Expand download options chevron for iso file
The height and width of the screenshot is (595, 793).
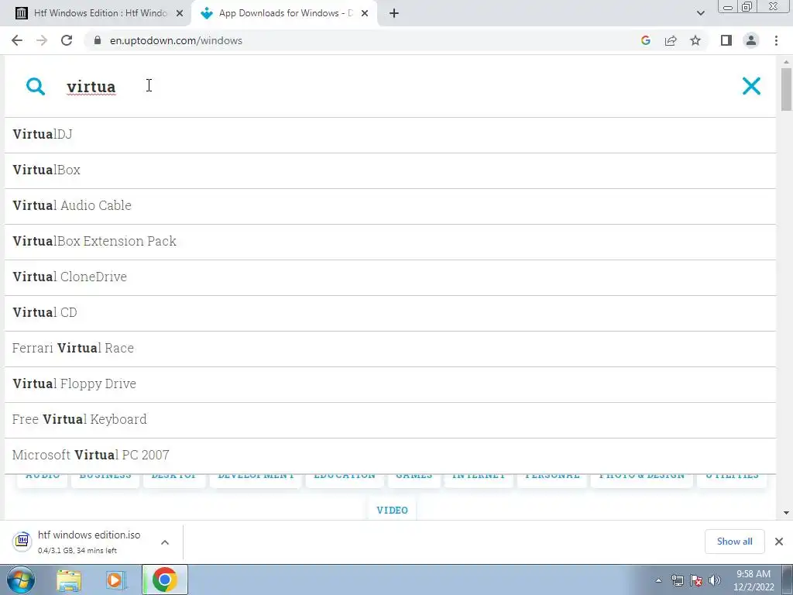coord(165,542)
